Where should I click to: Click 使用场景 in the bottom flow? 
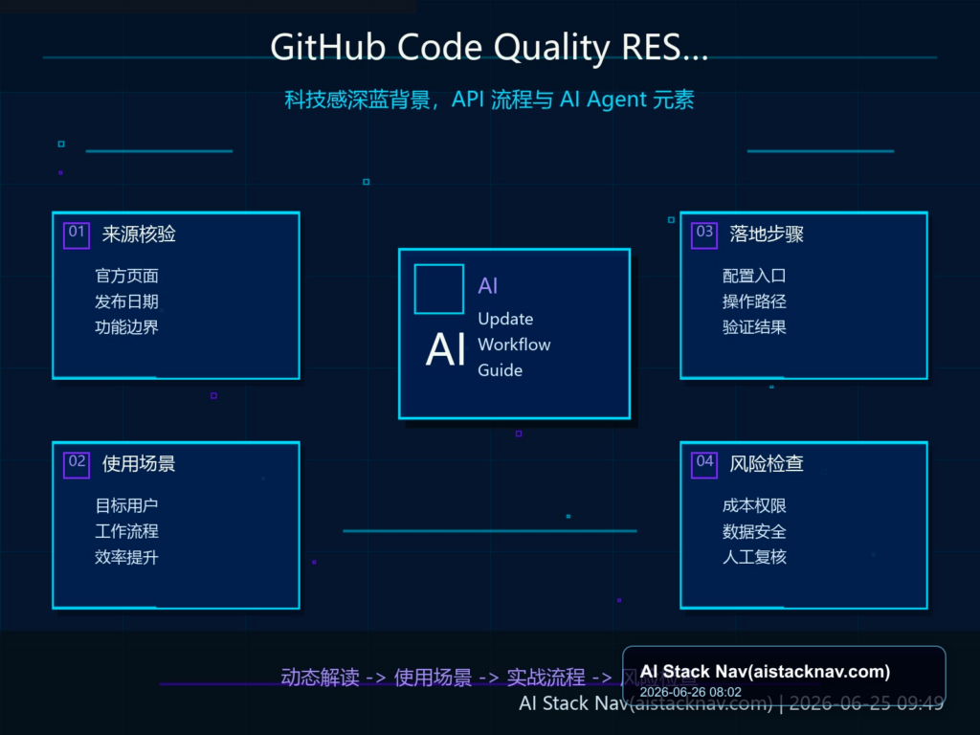click(x=433, y=678)
